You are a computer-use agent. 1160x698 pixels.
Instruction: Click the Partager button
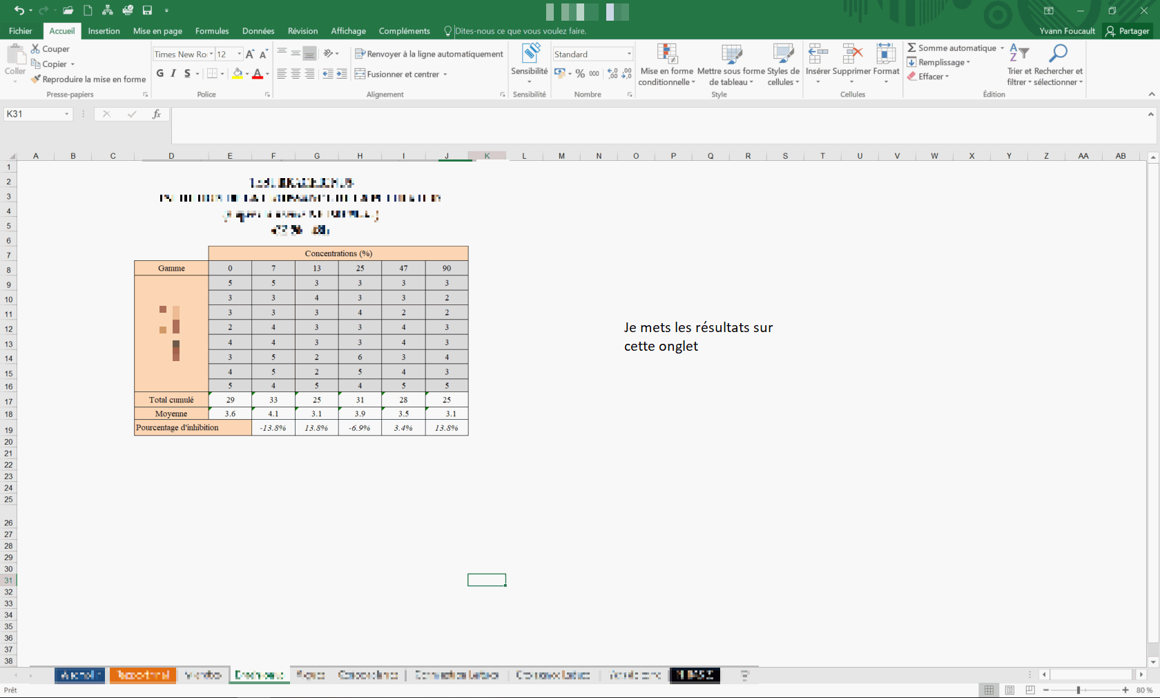click(x=1128, y=31)
